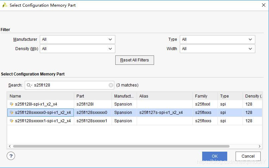
Task: Click into the Search text field
Action: (x=70, y=86)
